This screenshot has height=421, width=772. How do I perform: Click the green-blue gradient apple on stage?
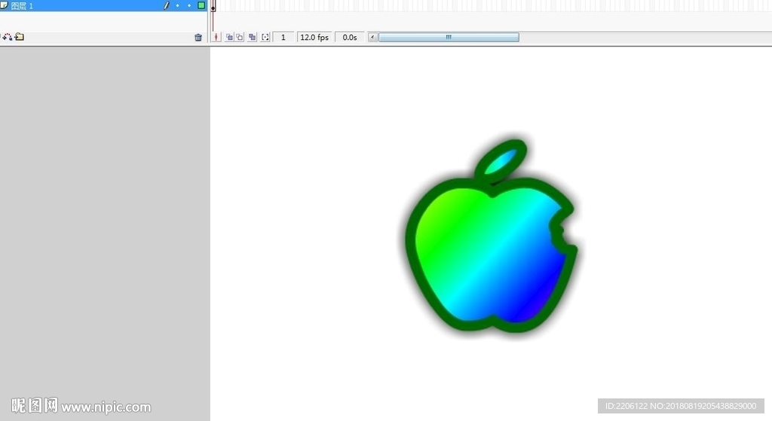[490, 256]
